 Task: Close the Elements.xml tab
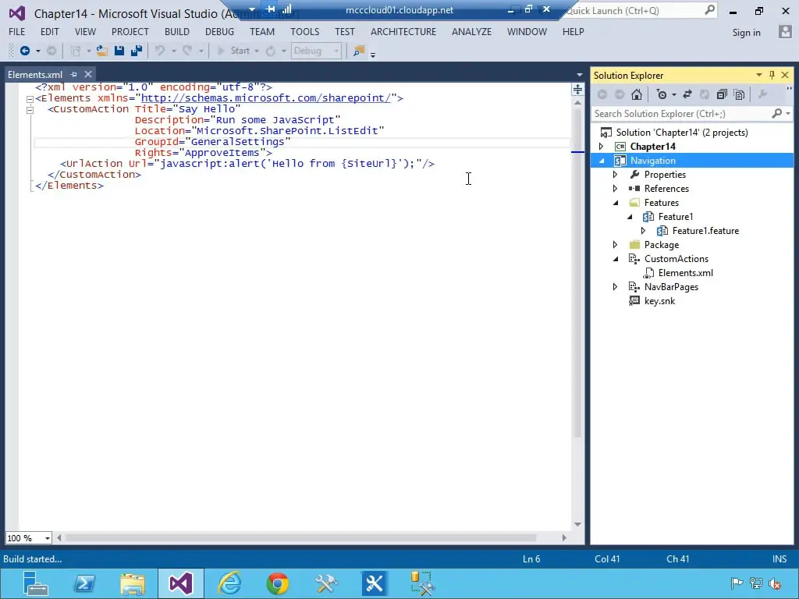(87, 74)
